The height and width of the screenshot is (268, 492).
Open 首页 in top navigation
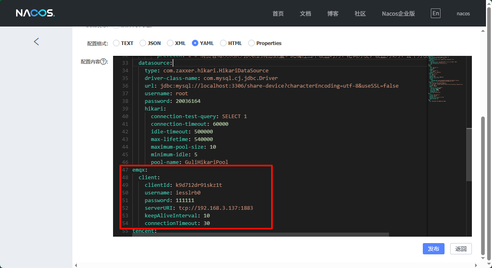(278, 14)
